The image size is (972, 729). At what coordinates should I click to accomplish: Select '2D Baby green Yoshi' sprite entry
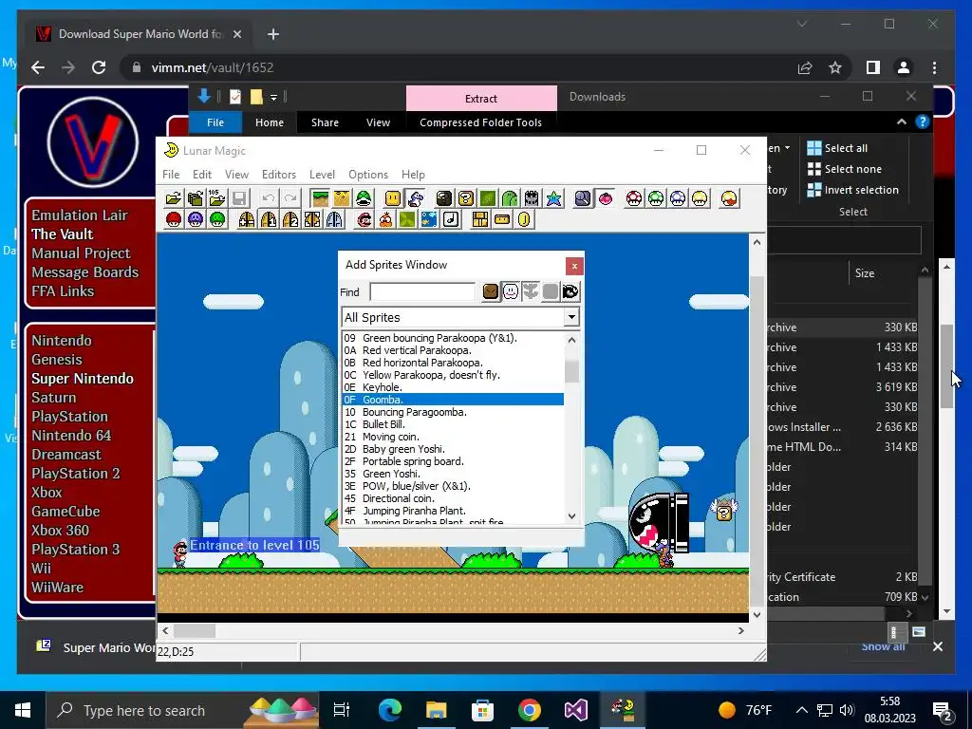453,449
